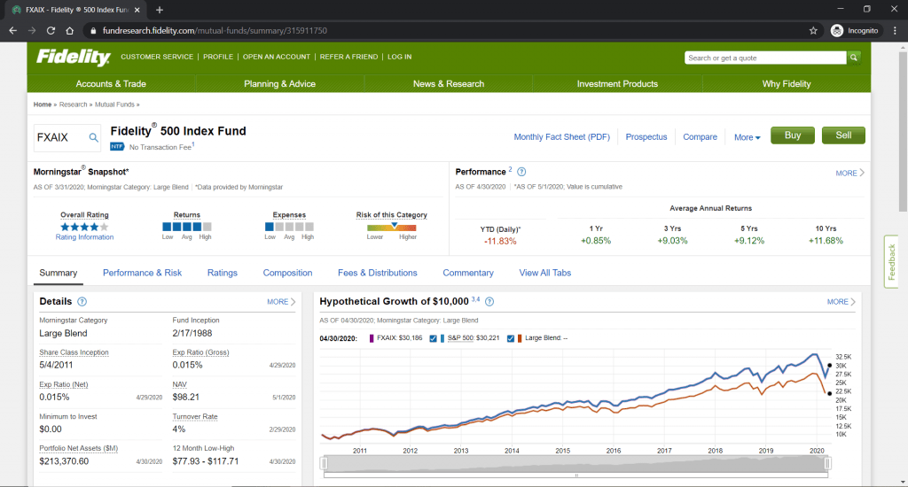Open the Planning & Advice menu

(x=279, y=84)
